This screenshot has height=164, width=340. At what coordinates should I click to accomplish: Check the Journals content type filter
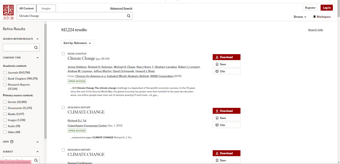[5, 72]
